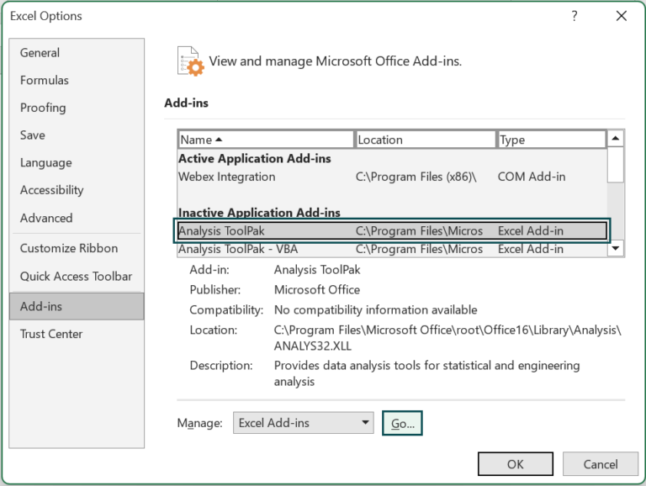Screen dimensions: 646x486
Task: Confirm with the OK button
Action: 516,464
